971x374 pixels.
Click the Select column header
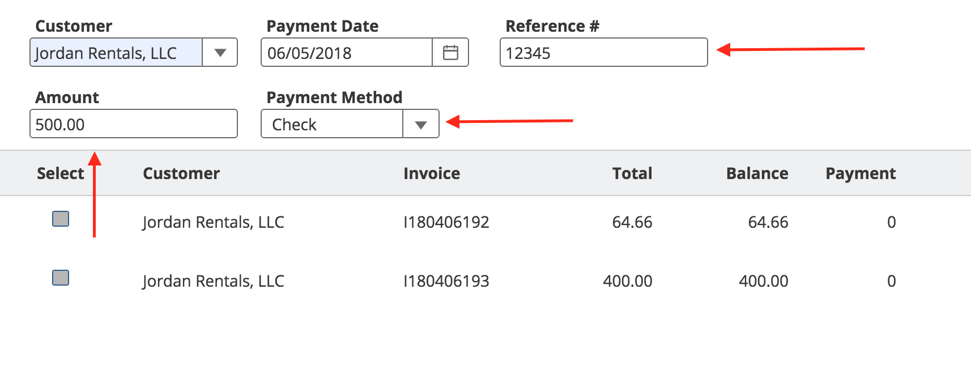[x=60, y=173]
